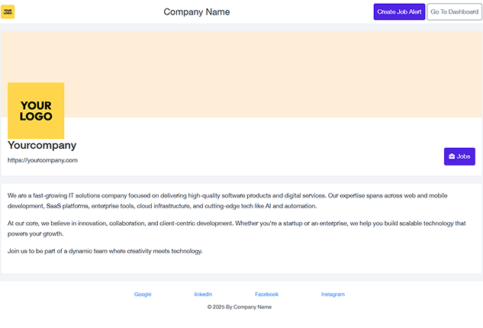The width and height of the screenshot is (483, 328).
Task: Click the 'We are a fast-growing IT' sentence
Action: pyautogui.click(x=166, y=195)
